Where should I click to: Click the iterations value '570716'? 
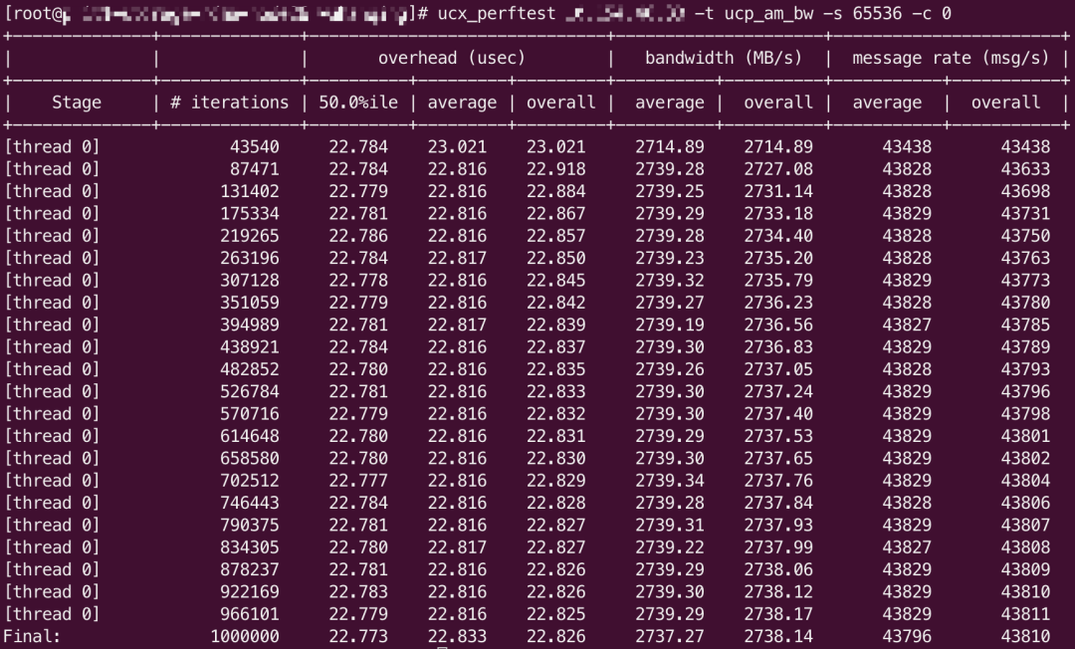(x=250, y=414)
